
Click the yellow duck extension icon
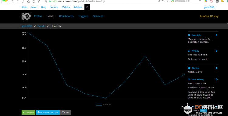[x=222, y=1]
